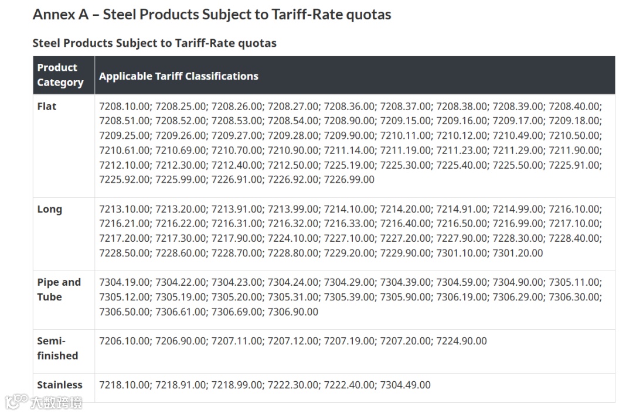Screen dimensions: 633x414
Task: Click tariff code 7304.19.00 in Pipe row
Action: (125, 282)
